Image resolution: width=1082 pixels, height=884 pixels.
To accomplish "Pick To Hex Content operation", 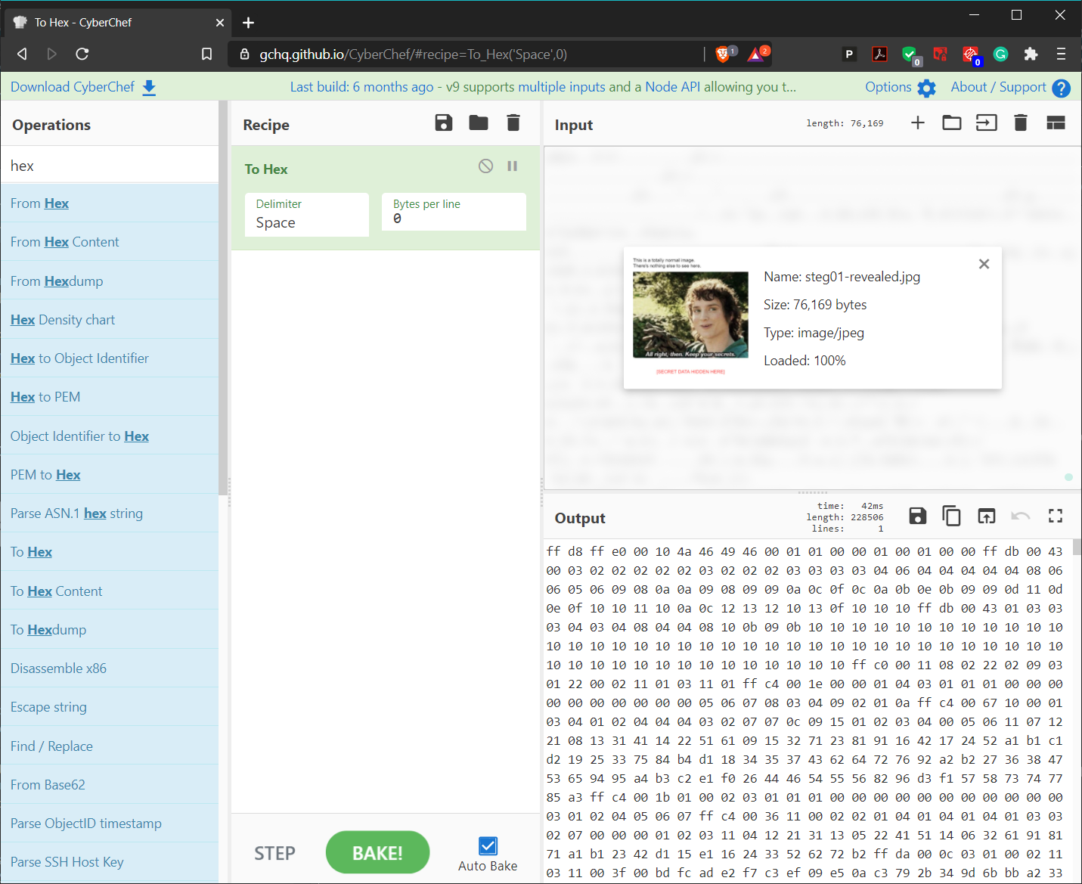I will [110, 591].
